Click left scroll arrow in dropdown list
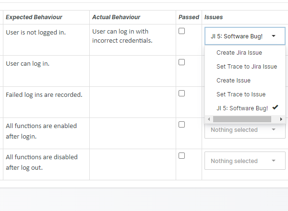Image resolution: width=288 pixels, height=211 pixels. click(x=209, y=119)
